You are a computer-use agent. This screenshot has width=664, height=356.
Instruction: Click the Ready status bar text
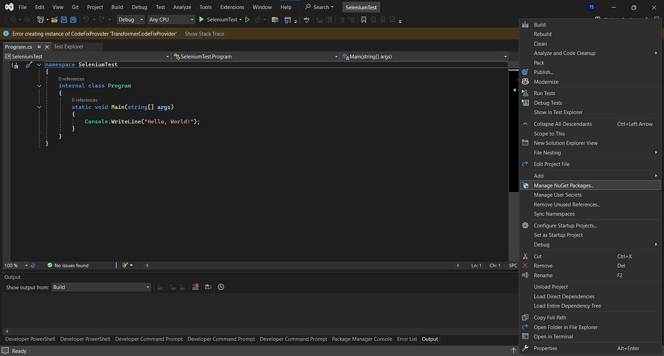pyautogui.click(x=19, y=351)
